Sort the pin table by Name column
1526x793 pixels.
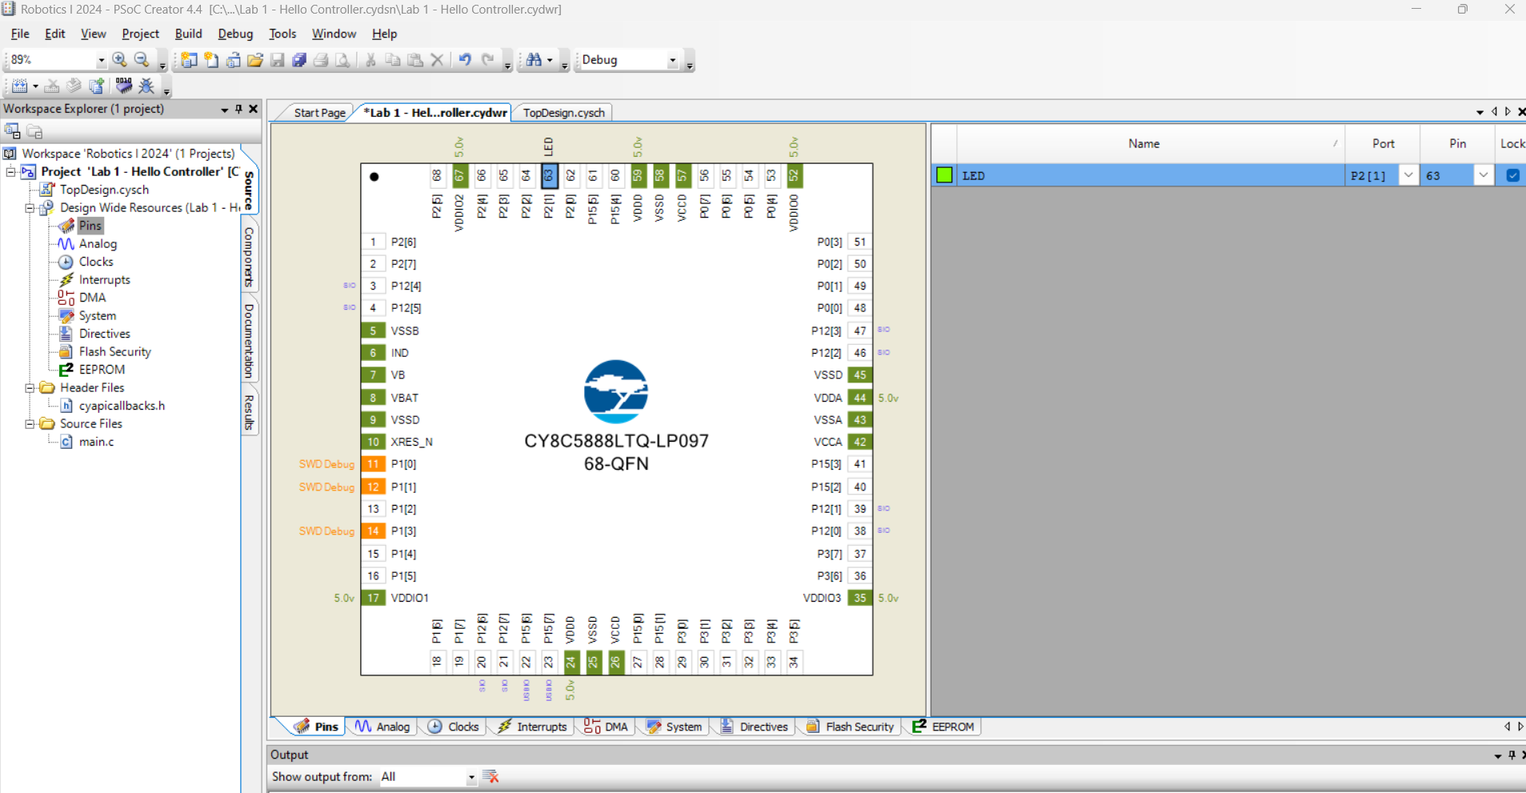(x=1150, y=144)
